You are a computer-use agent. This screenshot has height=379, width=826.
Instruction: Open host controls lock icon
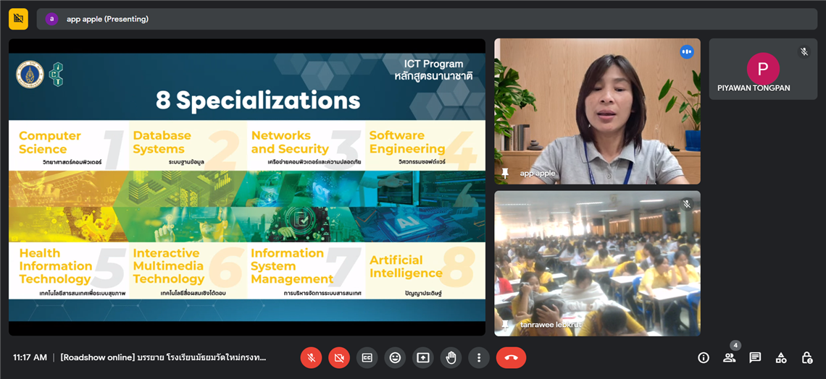tap(806, 357)
